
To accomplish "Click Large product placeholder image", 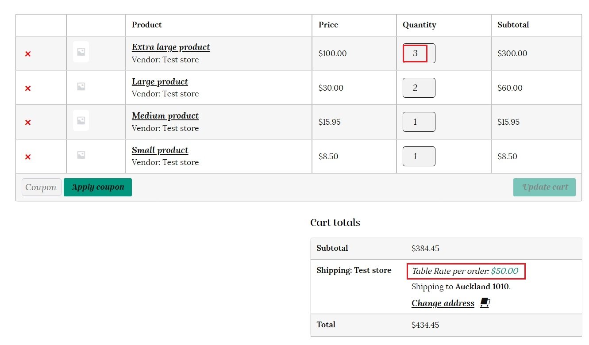I will pos(81,87).
